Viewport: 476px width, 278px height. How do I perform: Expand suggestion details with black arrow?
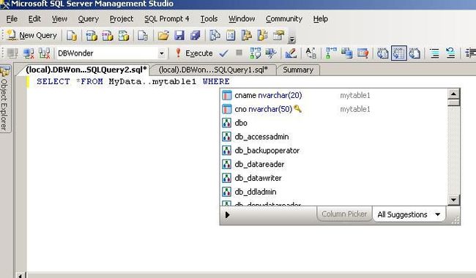[x=227, y=215]
